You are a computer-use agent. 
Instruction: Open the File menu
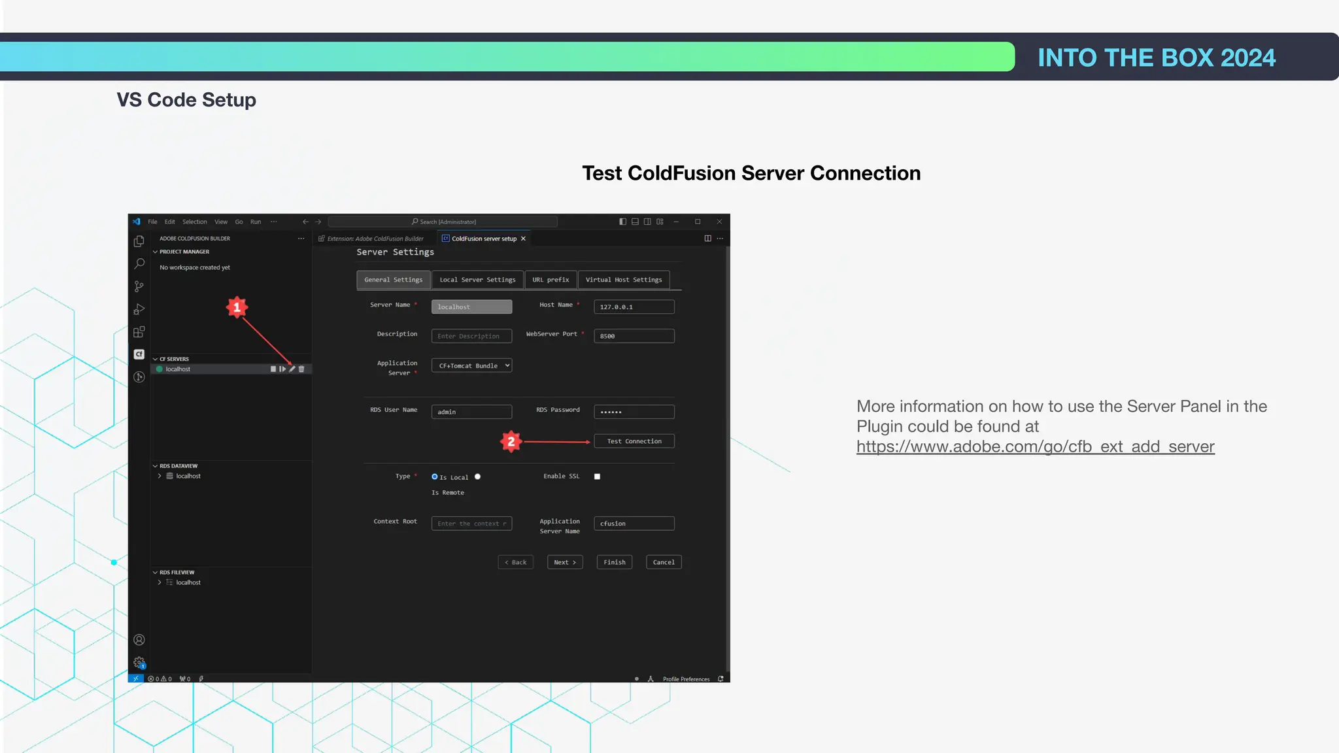coord(152,222)
